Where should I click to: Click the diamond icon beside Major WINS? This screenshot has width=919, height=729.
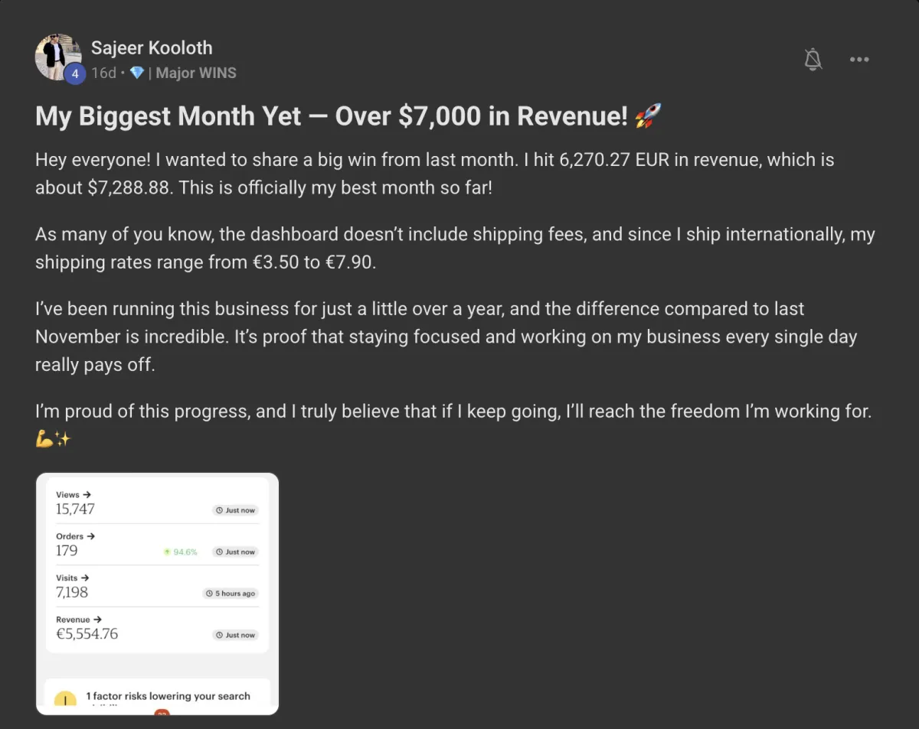pyautogui.click(x=137, y=73)
